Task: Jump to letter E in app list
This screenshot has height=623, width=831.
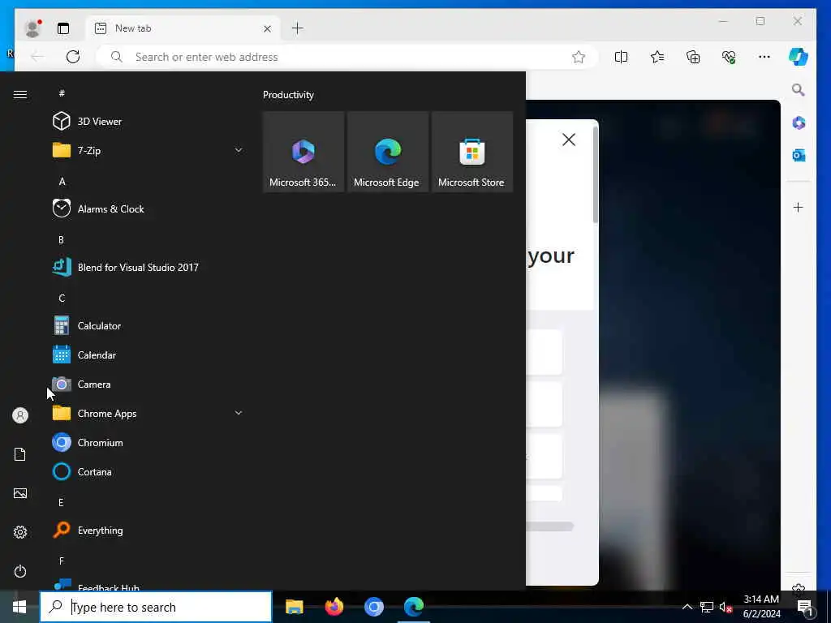Action: [61, 502]
